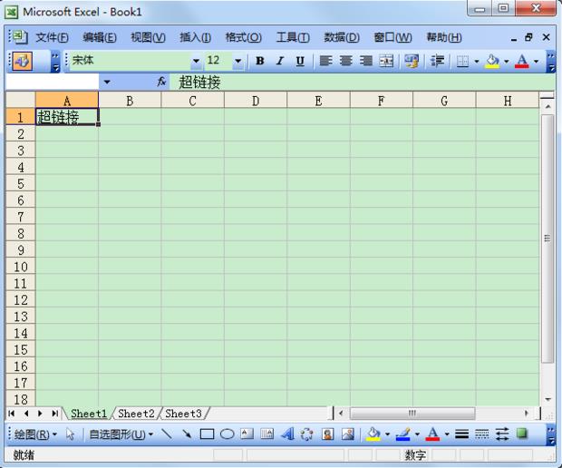Select cell A1 containing 超链接
Image resolution: width=562 pixels, height=468 pixels.
66,116
